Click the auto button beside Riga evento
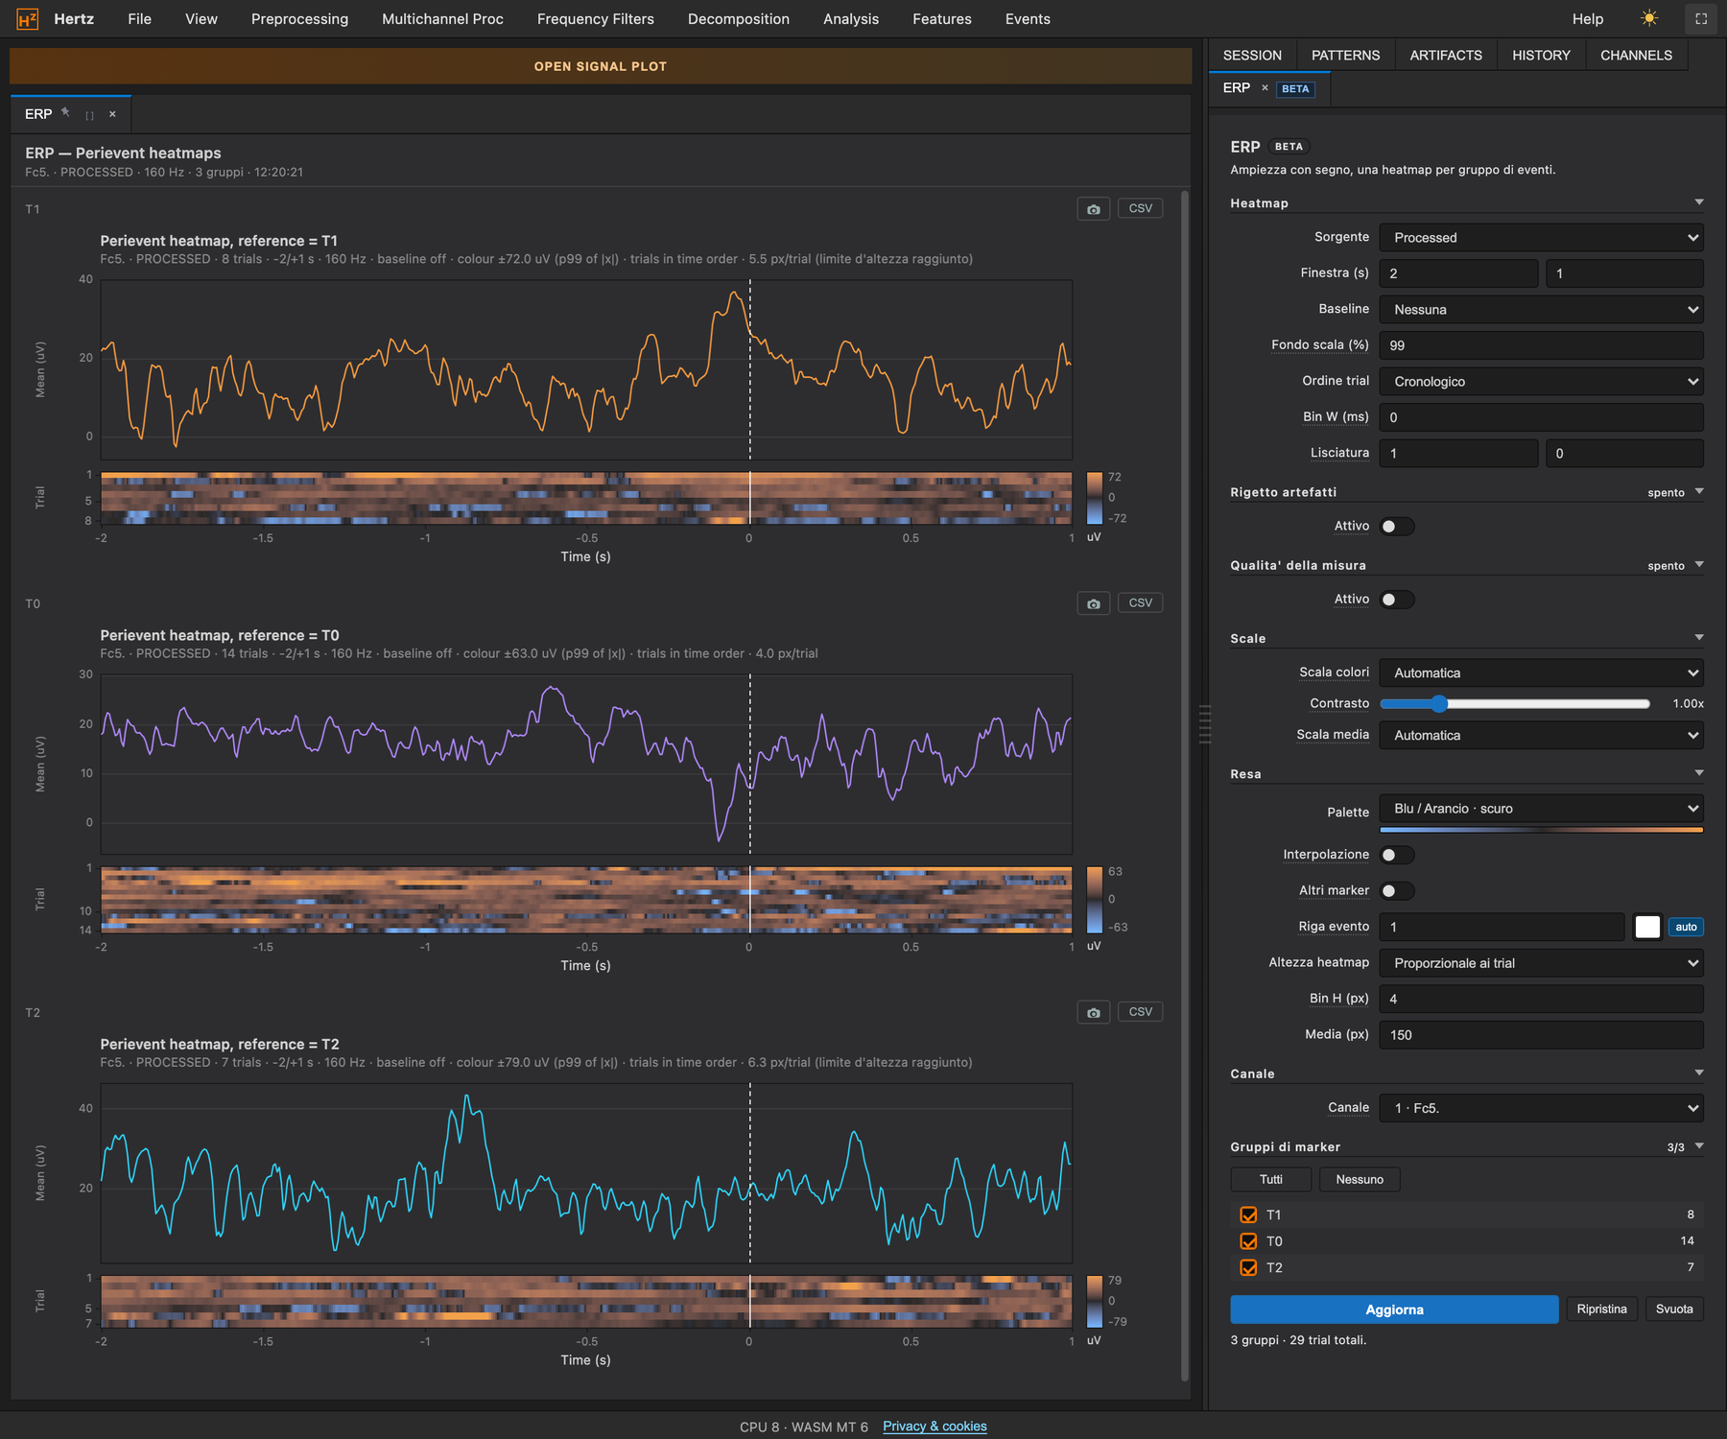 pyautogui.click(x=1686, y=927)
